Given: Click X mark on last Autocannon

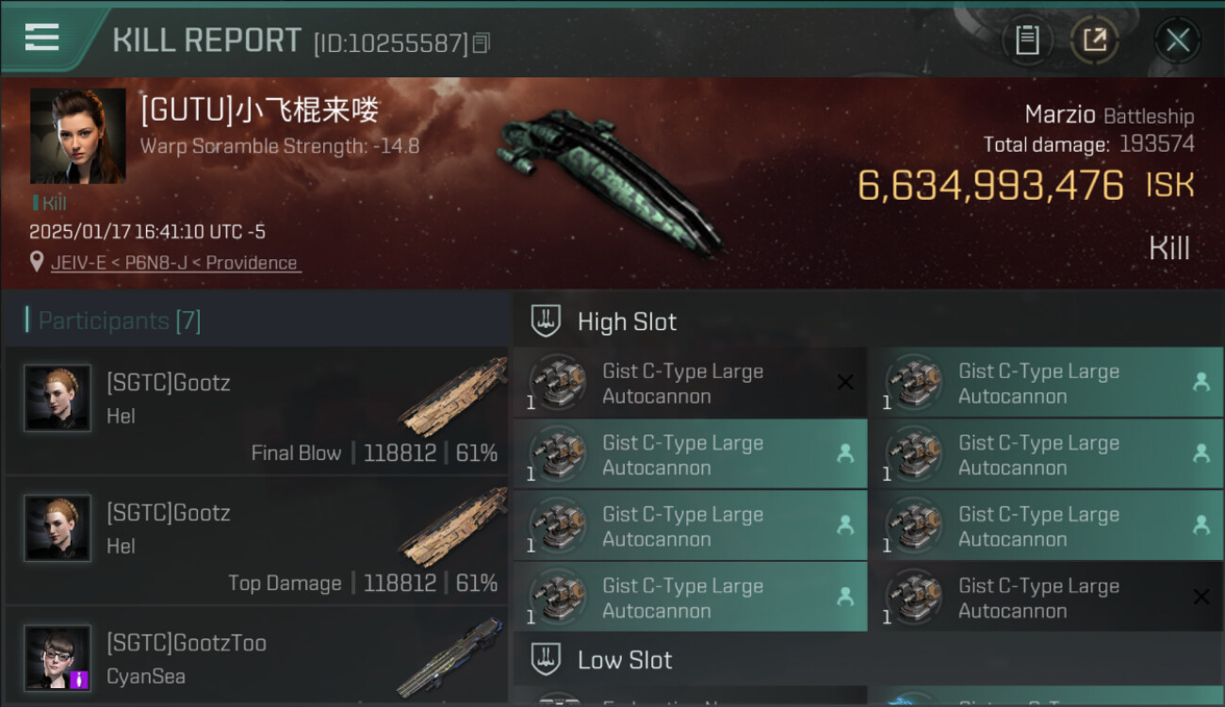Looking at the screenshot, I should (1200, 597).
